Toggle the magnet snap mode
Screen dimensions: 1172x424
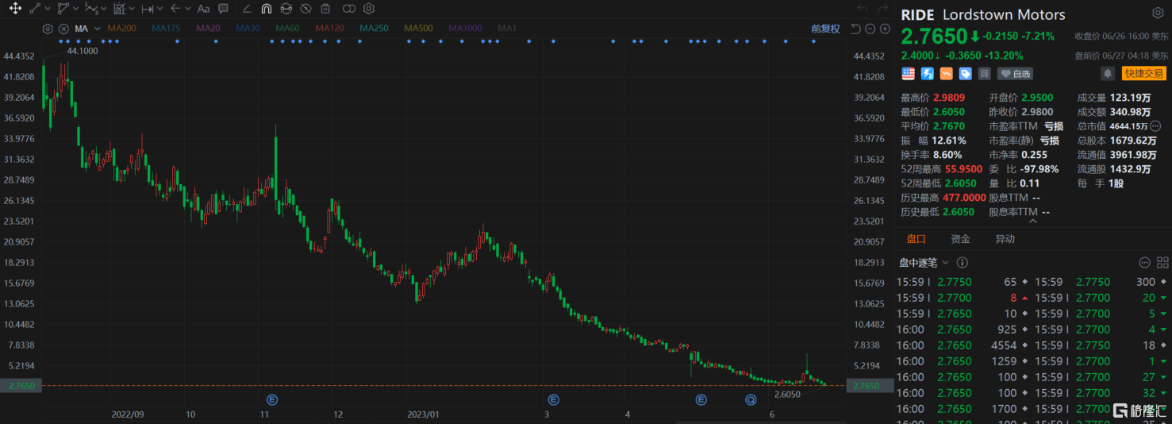coord(266,9)
